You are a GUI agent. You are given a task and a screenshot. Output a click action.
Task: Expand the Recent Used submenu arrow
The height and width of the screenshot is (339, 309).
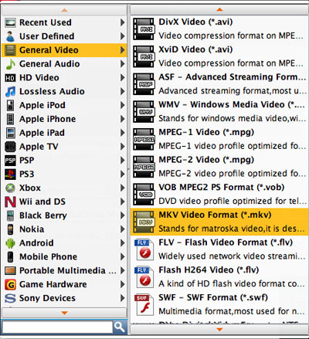point(123,22)
